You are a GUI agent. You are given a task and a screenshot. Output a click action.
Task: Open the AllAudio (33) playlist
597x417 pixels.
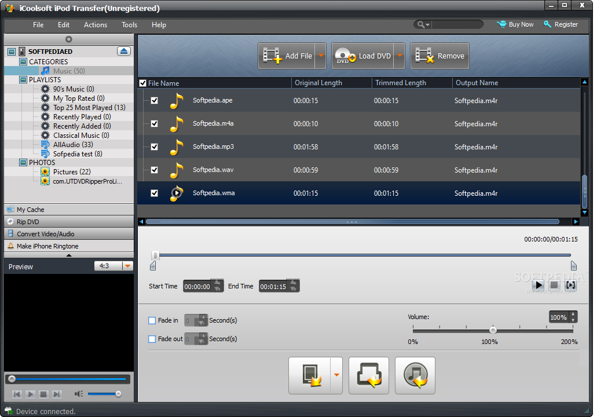73,145
